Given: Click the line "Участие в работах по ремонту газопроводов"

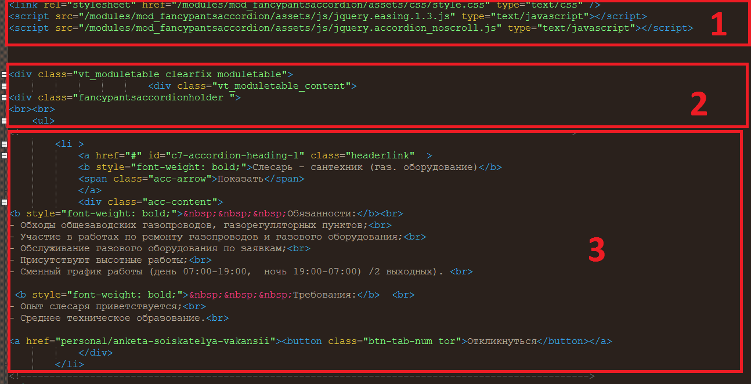Looking at the screenshot, I should coord(218,237).
